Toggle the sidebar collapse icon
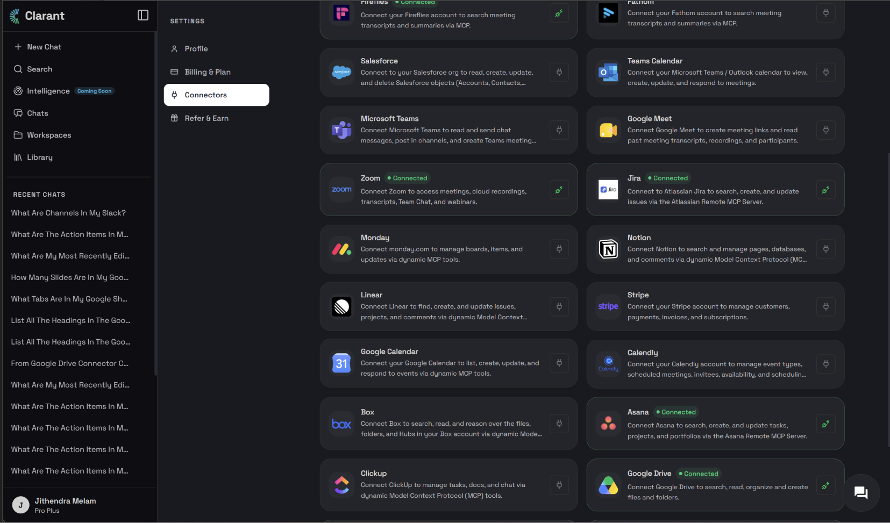This screenshot has height=523, width=890. pos(143,15)
